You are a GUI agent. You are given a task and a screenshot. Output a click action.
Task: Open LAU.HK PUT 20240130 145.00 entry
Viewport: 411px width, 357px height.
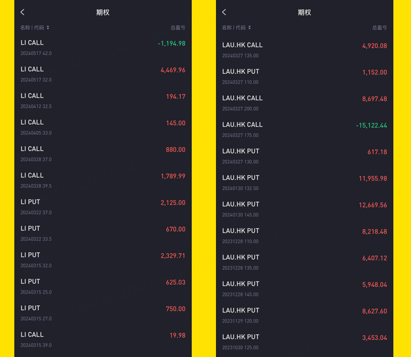[305, 209]
